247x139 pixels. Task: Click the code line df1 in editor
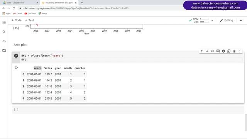24,59
